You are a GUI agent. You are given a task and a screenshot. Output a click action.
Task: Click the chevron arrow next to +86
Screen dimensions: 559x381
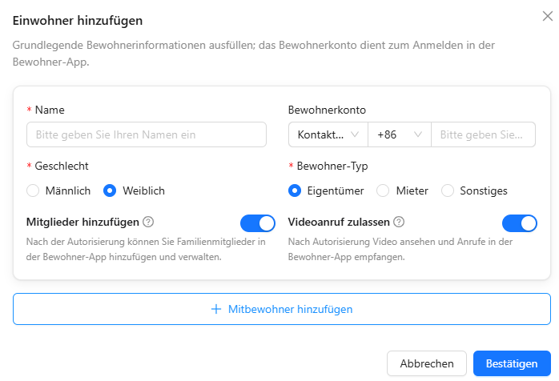[418, 134]
